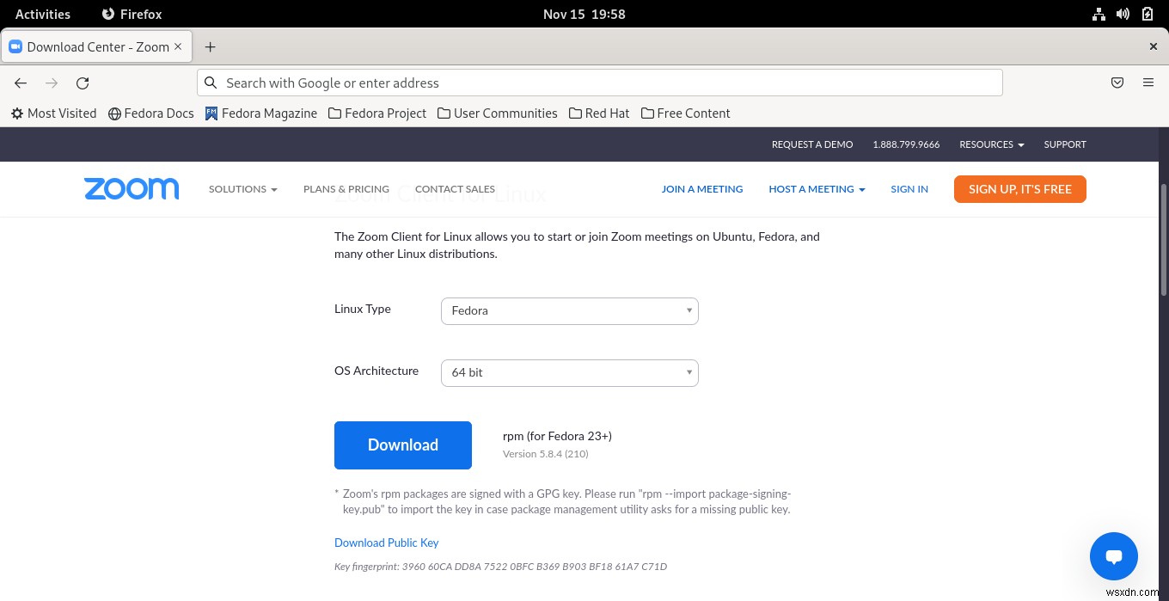The width and height of the screenshot is (1169, 601).
Task: Click the Zoom logo
Action: click(132, 189)
